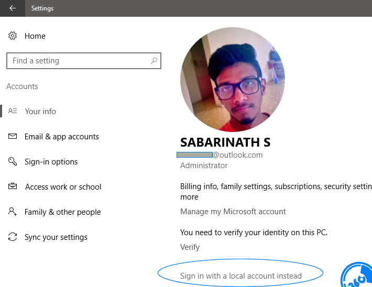Open Family & other people settings

(x=62, y=212)
